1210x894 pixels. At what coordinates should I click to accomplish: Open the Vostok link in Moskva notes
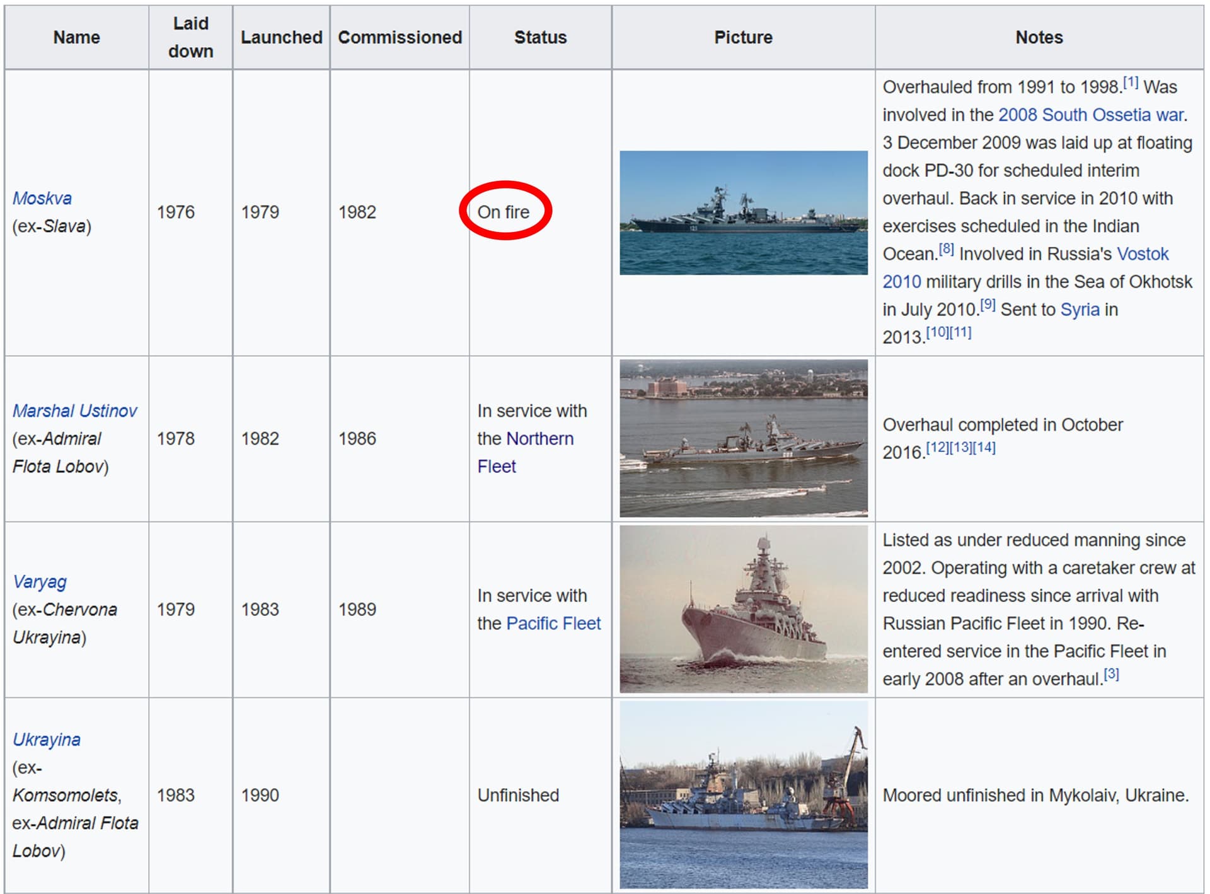(1143, 253)
